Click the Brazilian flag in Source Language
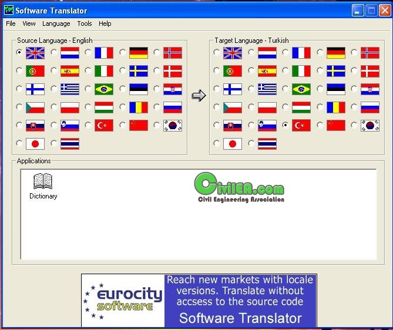The width and height of the screenshot is (393, 330). tap(104, 89)
